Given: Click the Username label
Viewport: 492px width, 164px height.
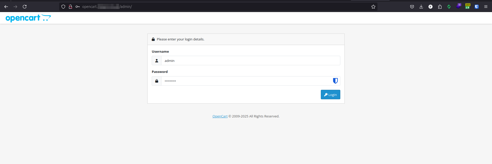Looking at the screenshot, I should [160, 51].
